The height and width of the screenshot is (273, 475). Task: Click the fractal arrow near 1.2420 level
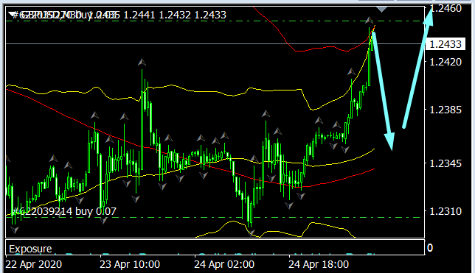tap(351, 72)
